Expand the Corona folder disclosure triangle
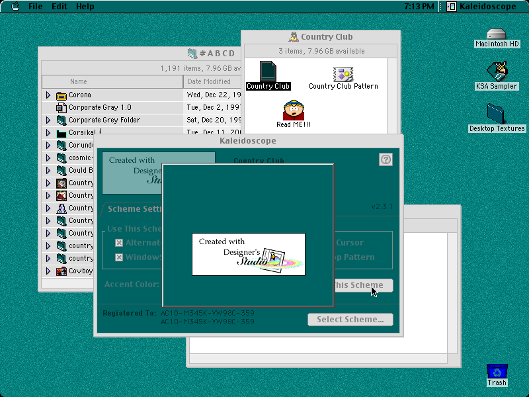This screenshot has width=529, height=397. tap(48, 95)
